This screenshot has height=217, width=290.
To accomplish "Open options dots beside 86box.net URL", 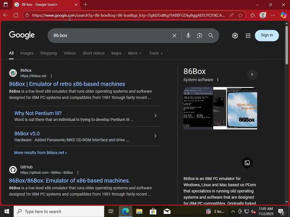I will pos(51,76).
